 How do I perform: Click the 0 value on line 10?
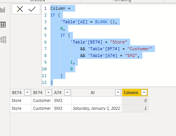pyautogui.click(x=71, y=69)
